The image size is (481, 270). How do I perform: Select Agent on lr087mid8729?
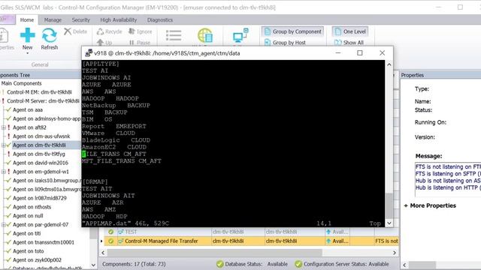(40, 198)
